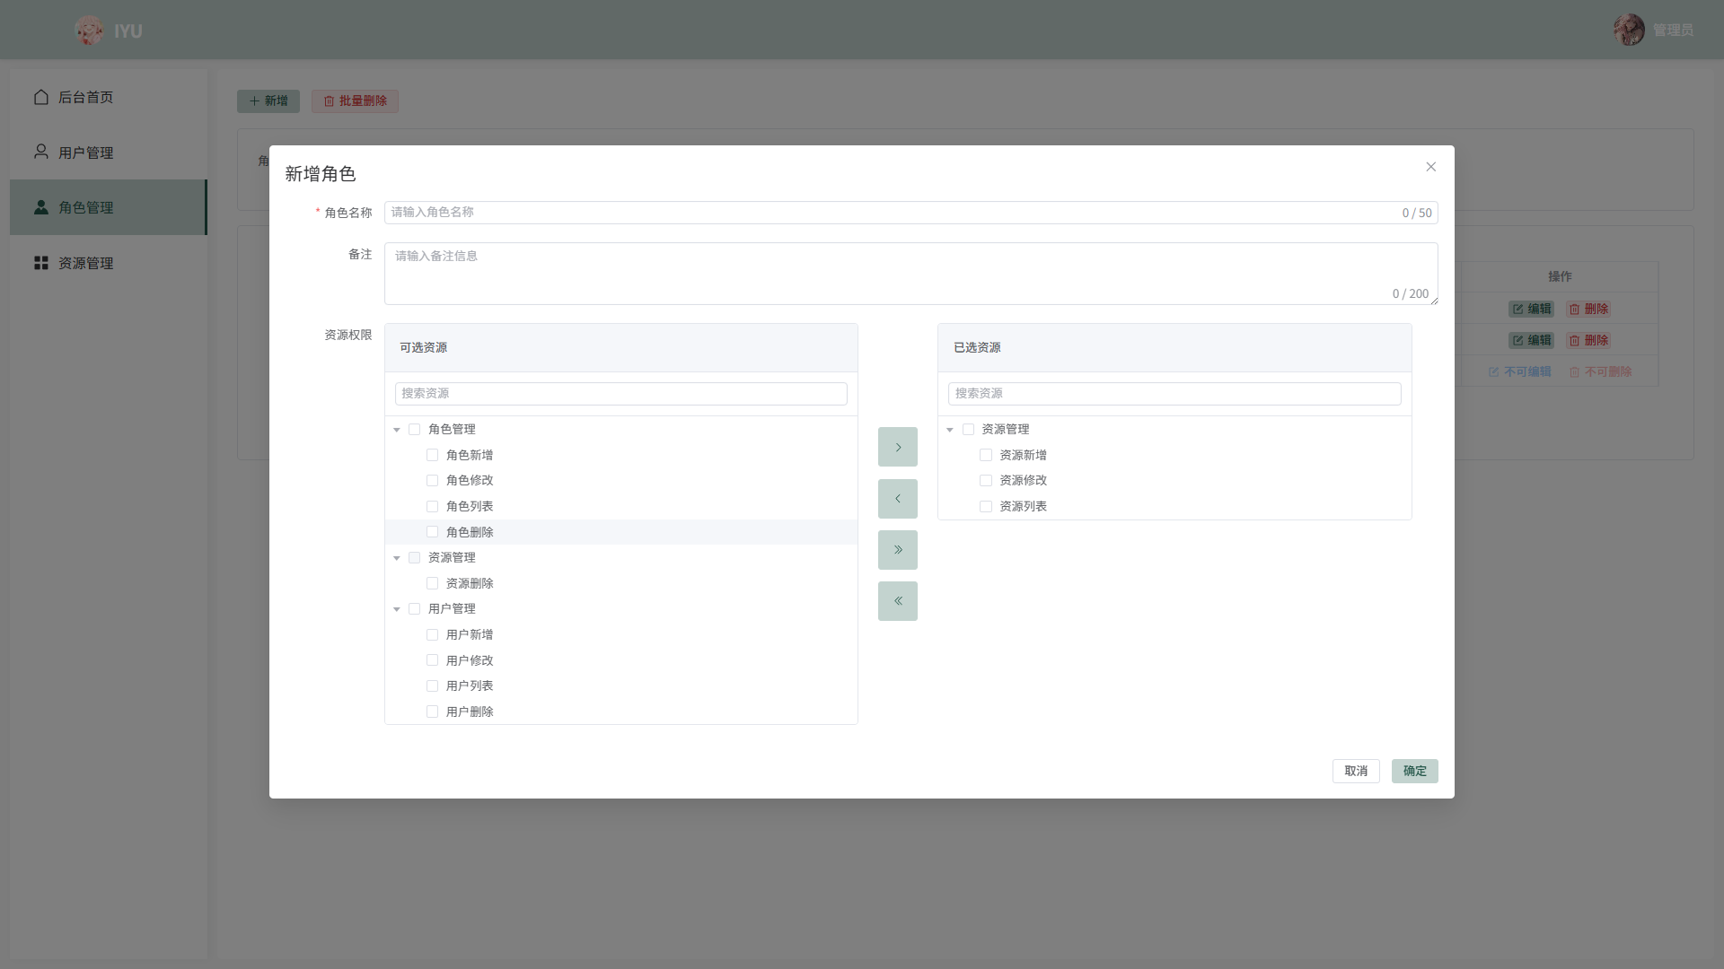Viewport: 1724px width, 969px height.
Task: Click the 资源管理 grid icon in sidebar
Action: pos(41,263)
